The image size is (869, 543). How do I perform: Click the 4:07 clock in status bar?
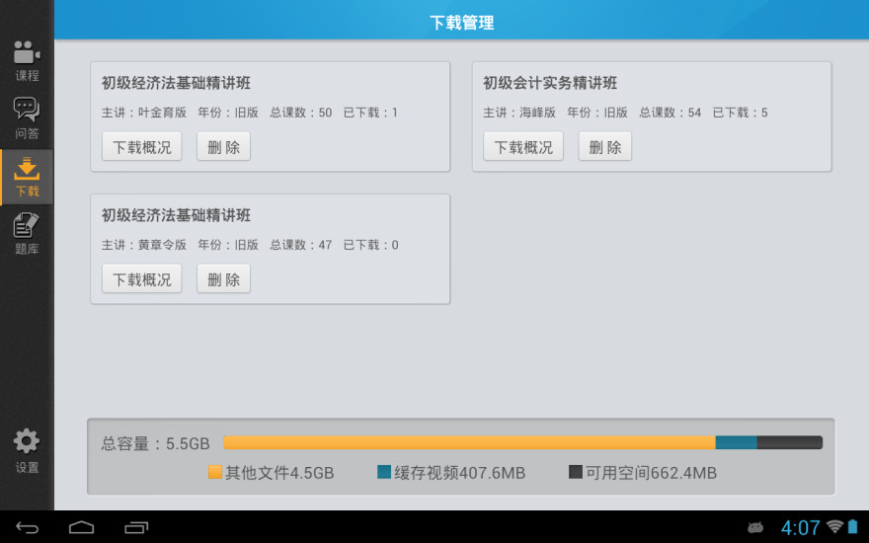click(800, 527)
